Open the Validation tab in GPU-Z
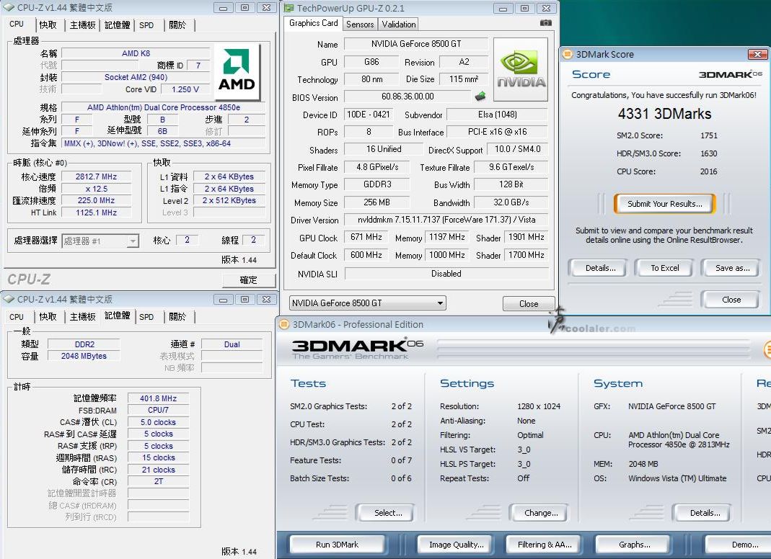This screenshot has height=559, width=771. [398, 24]
